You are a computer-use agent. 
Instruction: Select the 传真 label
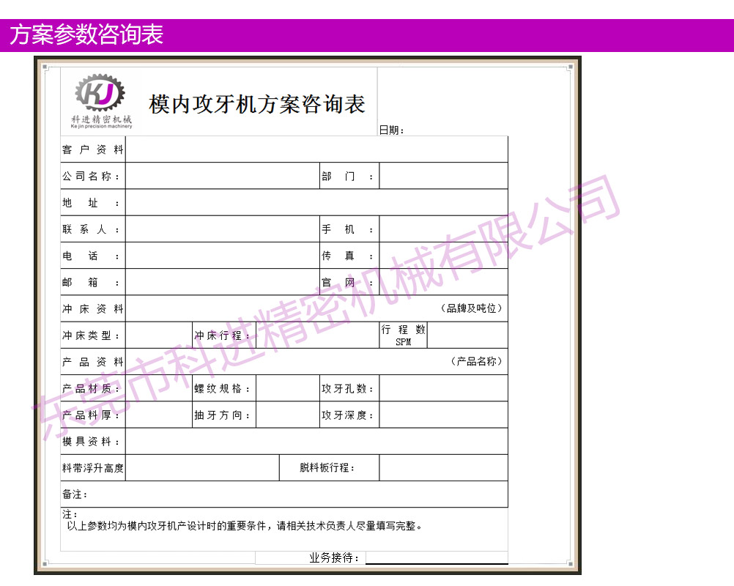point(347,256)
